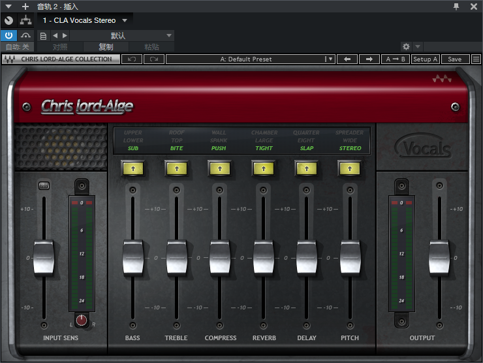Click the 粘贴 paste button
Viewport: 483px width, 363px height.
pyautogui.click(x=151, y=47)
